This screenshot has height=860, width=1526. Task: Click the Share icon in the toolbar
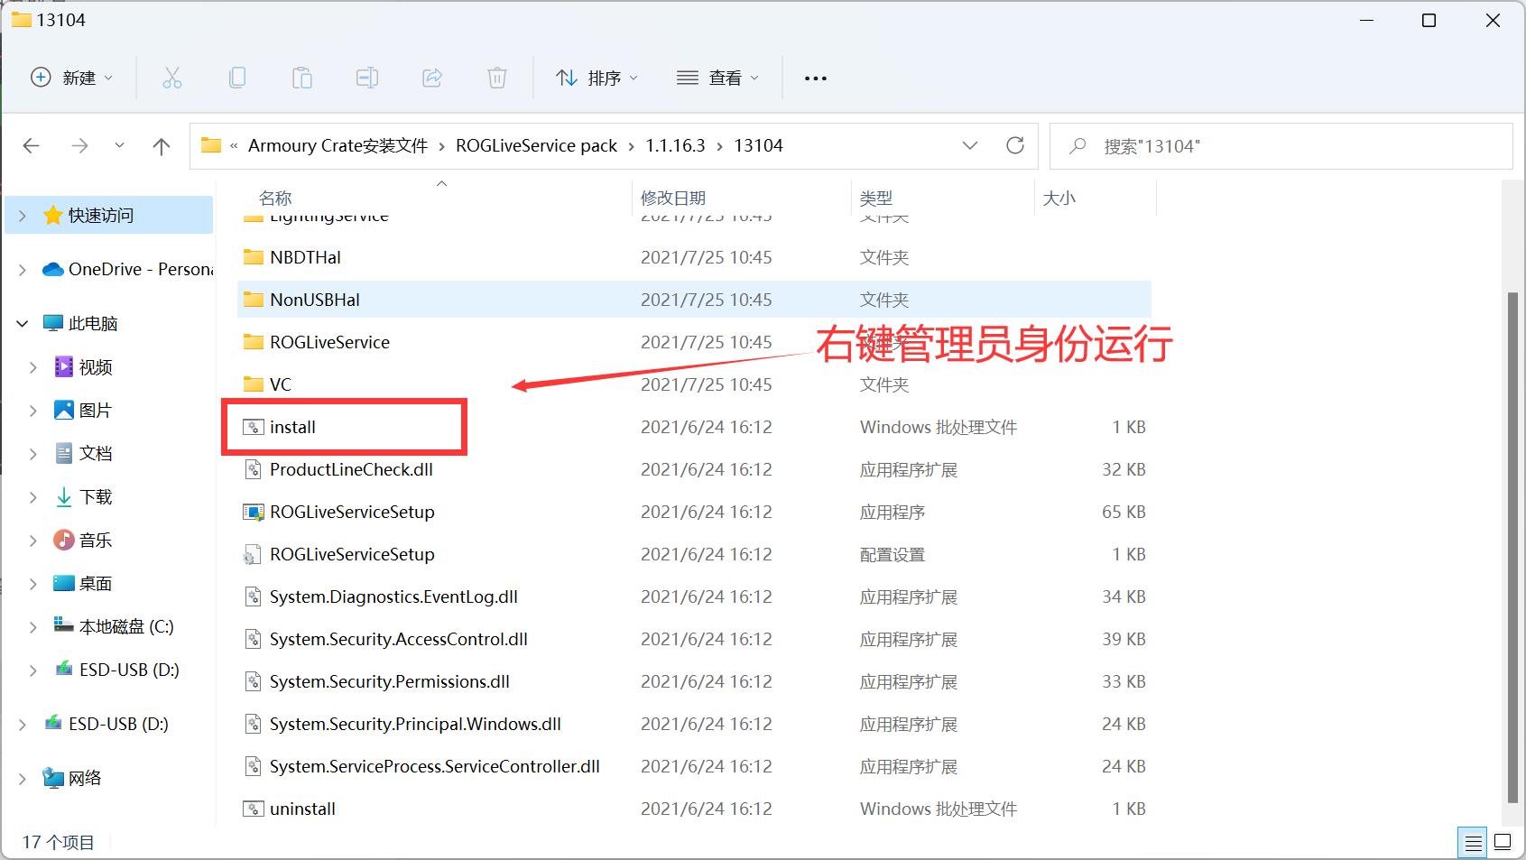click(x=432, y=78)
